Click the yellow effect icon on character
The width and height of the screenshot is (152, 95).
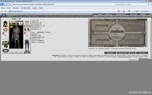(x=11, y=27)
